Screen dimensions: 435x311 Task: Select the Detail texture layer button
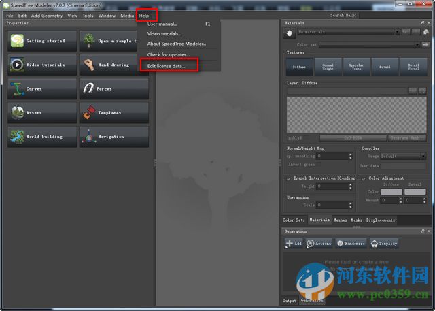tap(385, 67)
